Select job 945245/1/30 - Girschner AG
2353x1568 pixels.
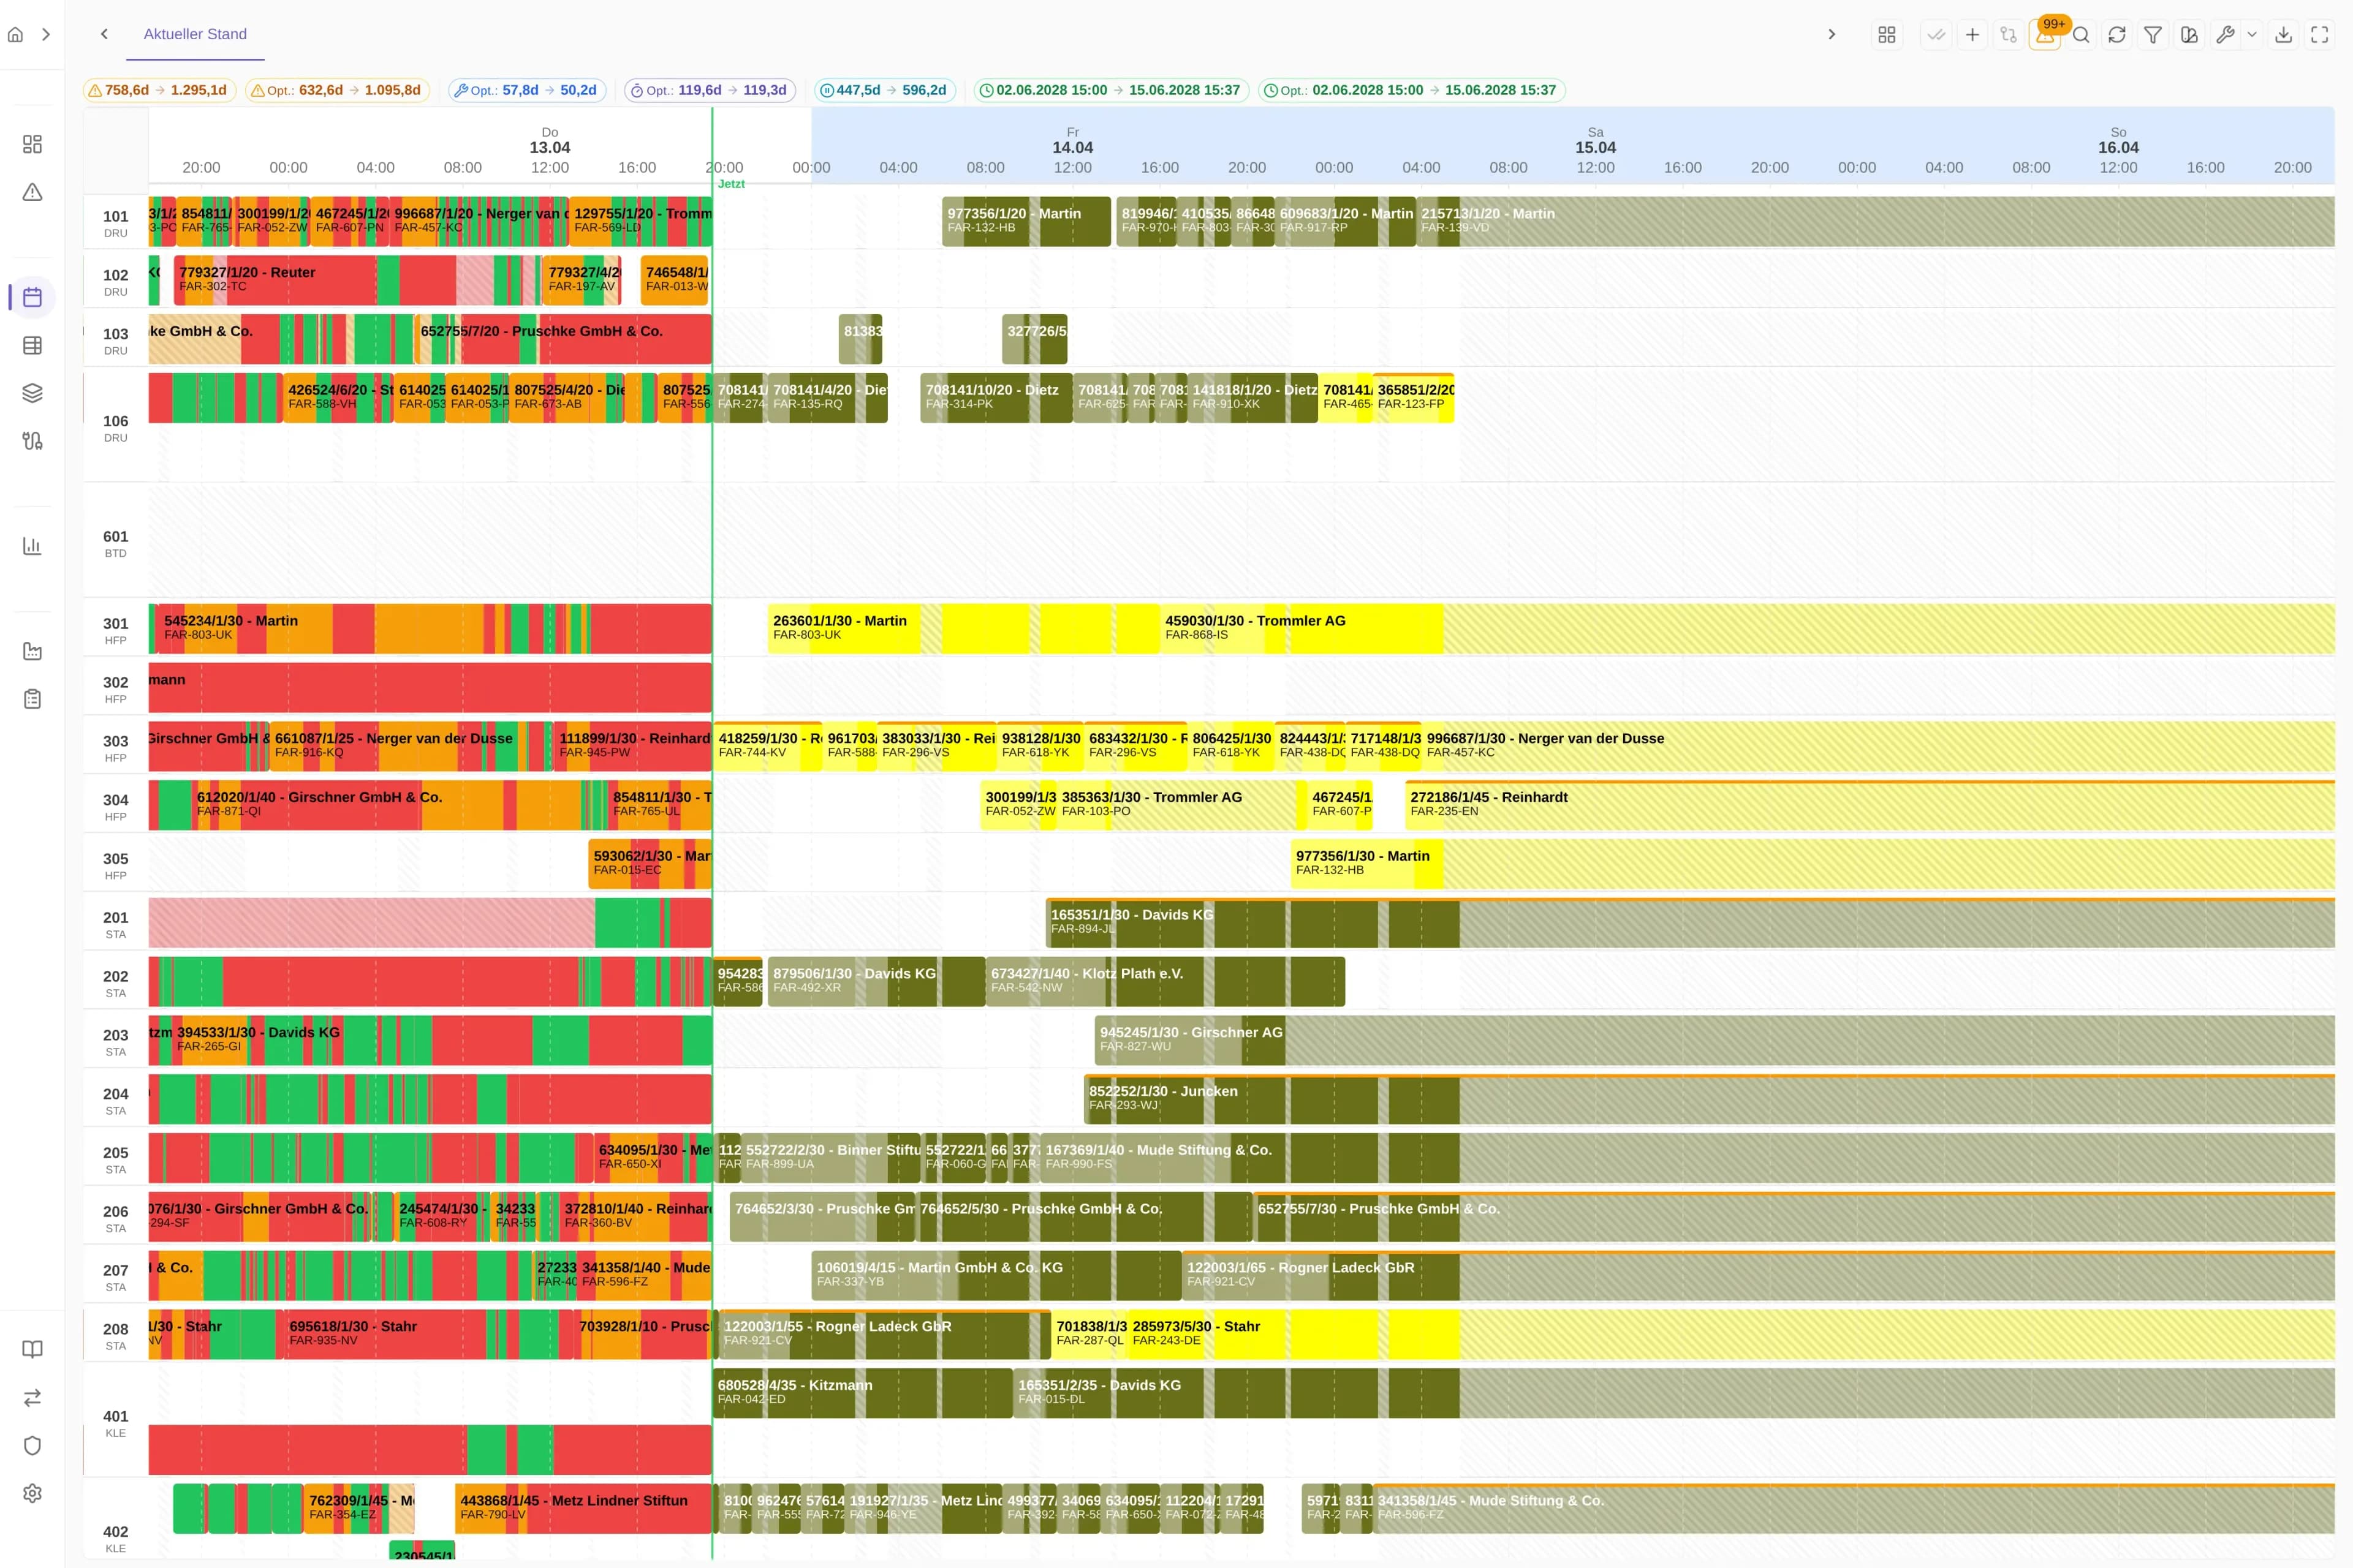(x=1715, y=1040)
